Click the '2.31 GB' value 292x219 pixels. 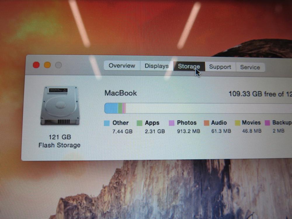pos(155,131)
